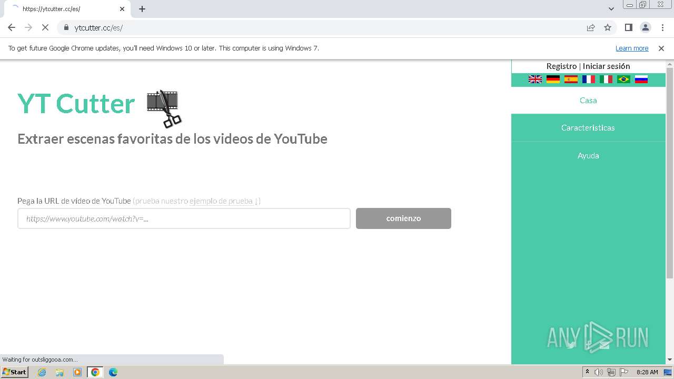
Task: Go back with browser back arrow
Action: 12,27
